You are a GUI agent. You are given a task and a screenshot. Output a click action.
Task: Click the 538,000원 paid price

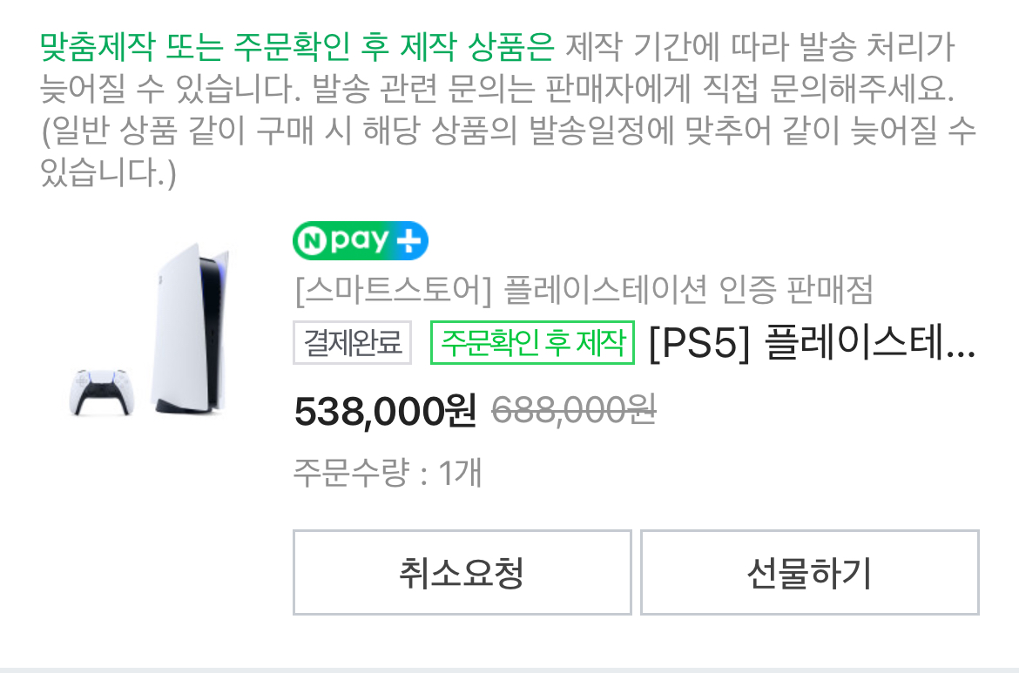[x=385, y=411]
